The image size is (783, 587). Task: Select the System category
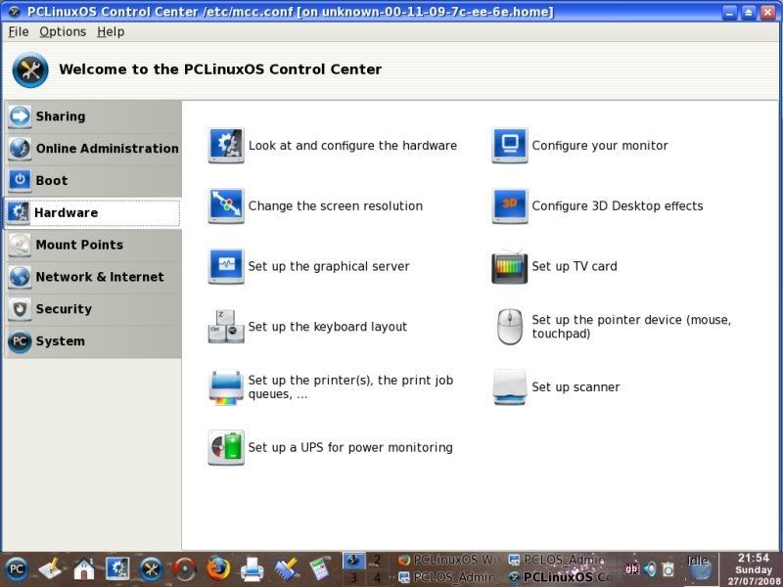[93, 340]
